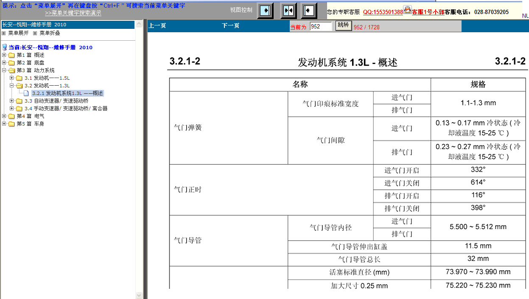Click the 952 / 1728 page counter text
529x299 pixels.
point(367,27)
